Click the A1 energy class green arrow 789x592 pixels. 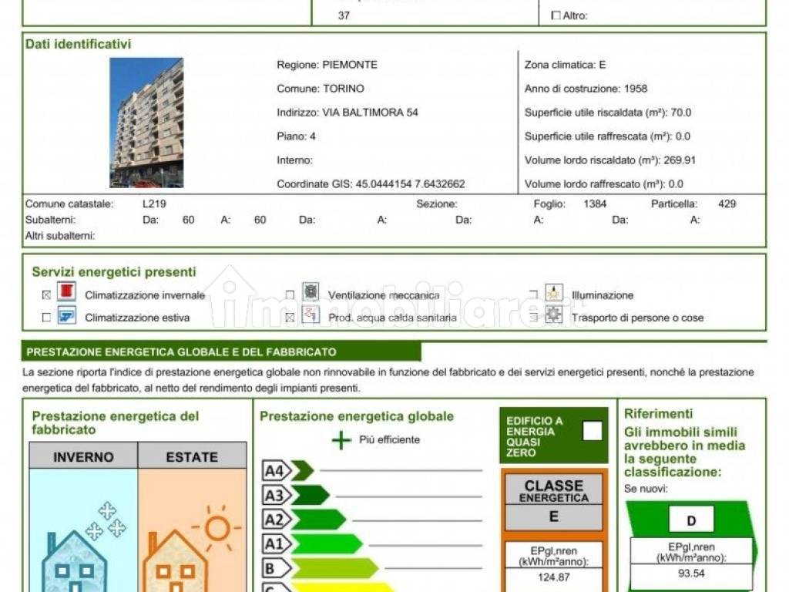point(313,543)
